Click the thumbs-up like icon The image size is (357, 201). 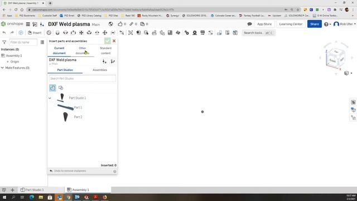[x=120, y=24]
